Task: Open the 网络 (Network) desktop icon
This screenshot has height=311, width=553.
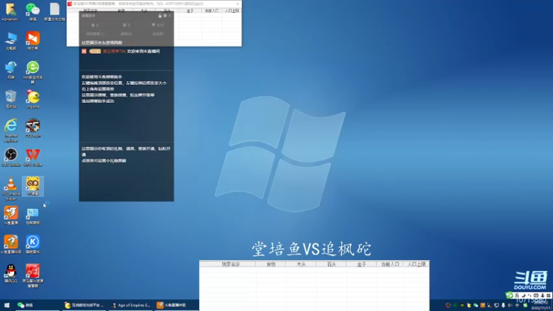Action: click(11, 70)
